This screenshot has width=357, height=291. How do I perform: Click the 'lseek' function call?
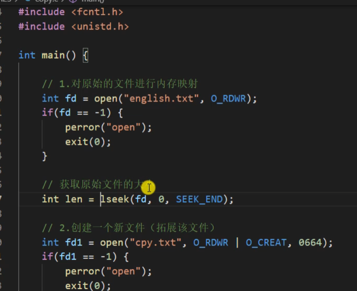pyautogui.click(x=115, y=199)
